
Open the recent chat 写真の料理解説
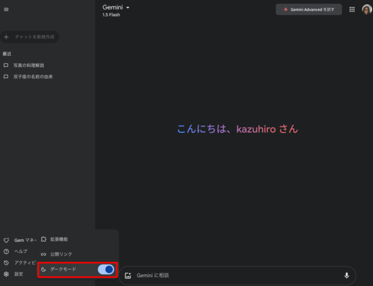[x=29, y=65]
